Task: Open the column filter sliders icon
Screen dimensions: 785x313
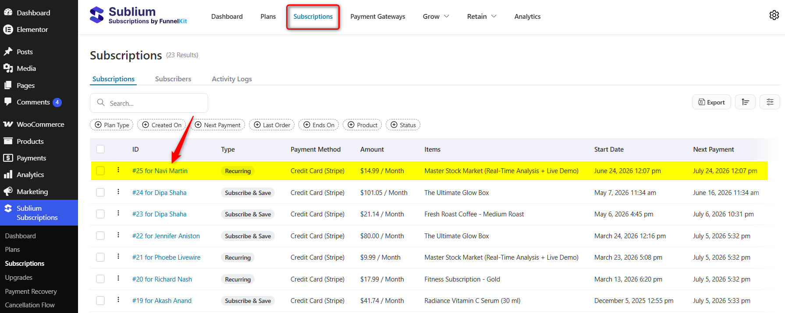Action: coord(770,102)
